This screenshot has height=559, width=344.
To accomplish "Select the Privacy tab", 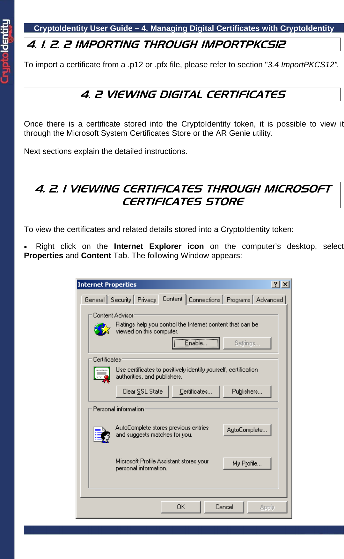I will click(147, 300).
